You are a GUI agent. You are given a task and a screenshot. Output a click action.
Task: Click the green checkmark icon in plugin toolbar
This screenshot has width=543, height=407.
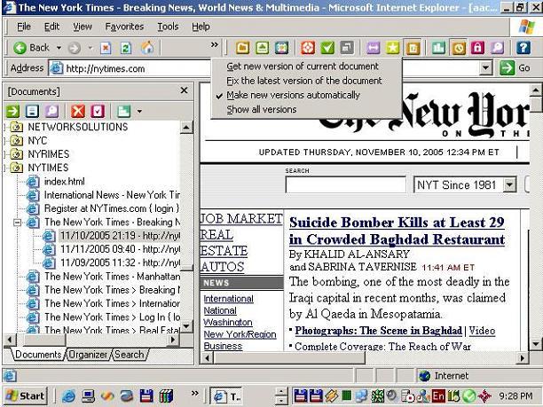click(x=327, y=47)
